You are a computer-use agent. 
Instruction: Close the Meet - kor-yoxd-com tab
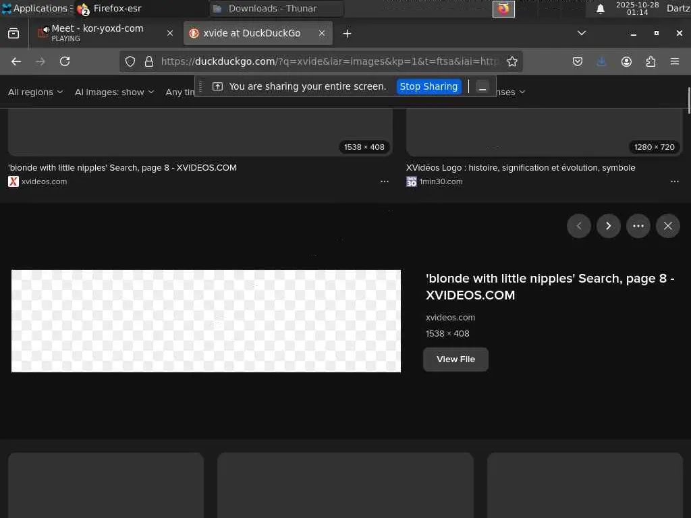169,33
